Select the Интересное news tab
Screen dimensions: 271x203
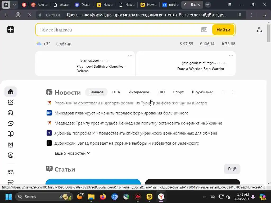pyautogui.click(x=139, y=92)
